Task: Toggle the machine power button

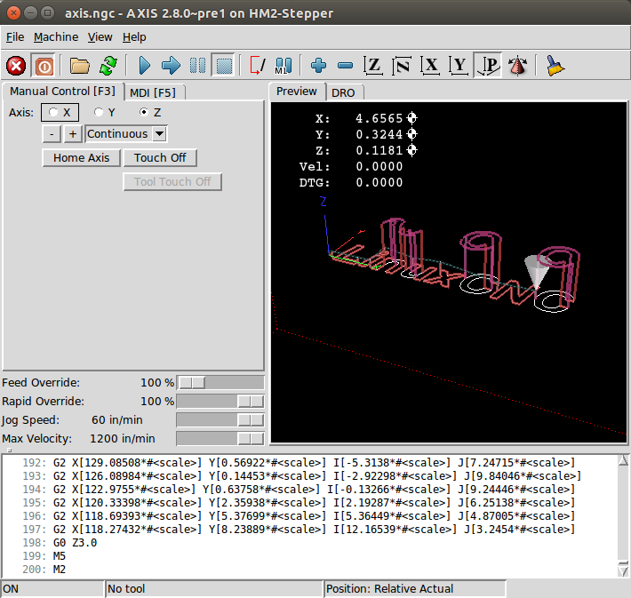Action: [x=43, y=66]
